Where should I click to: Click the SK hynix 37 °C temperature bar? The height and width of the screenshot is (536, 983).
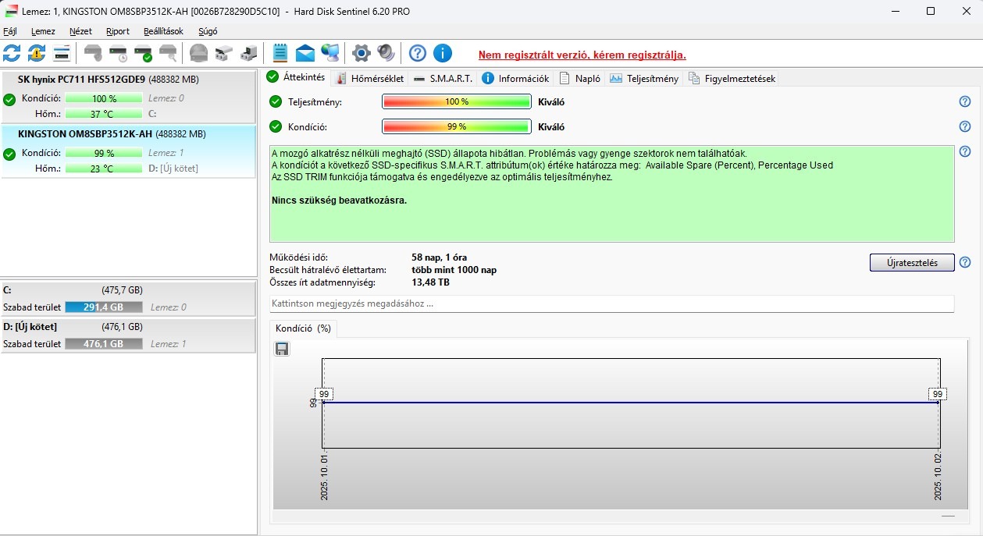[104, 113]
